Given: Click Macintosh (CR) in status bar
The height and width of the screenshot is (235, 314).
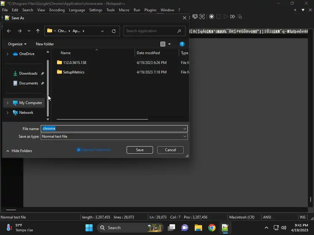Looking at the screenshot, I should (x=242, y=217).
